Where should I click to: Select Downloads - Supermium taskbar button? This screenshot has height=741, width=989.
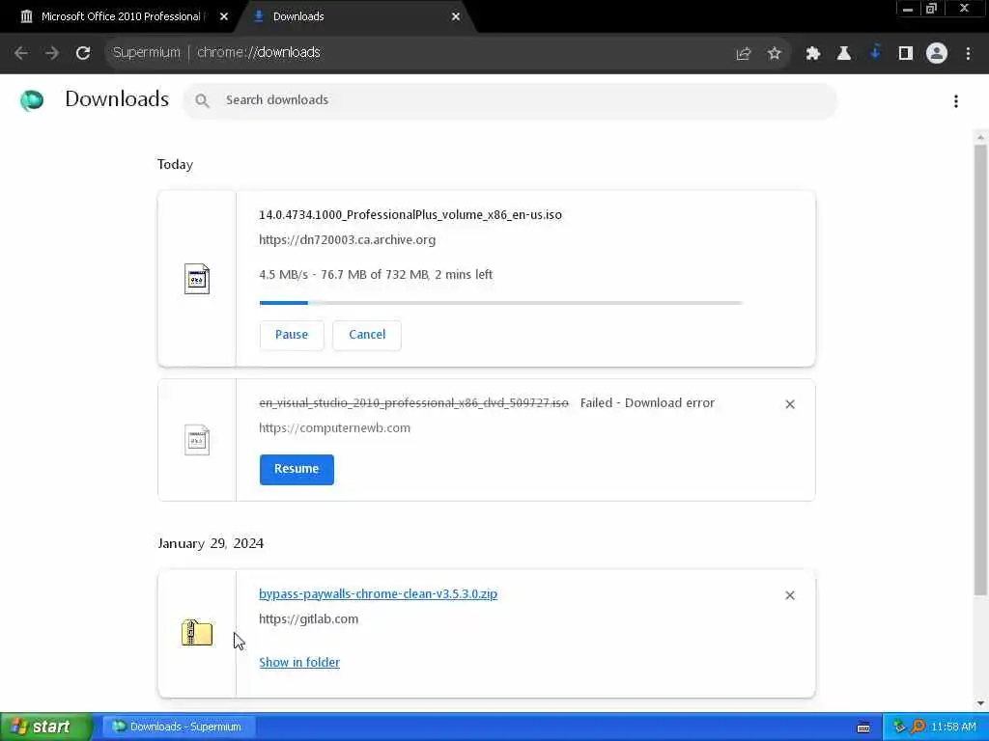(179, 727)
